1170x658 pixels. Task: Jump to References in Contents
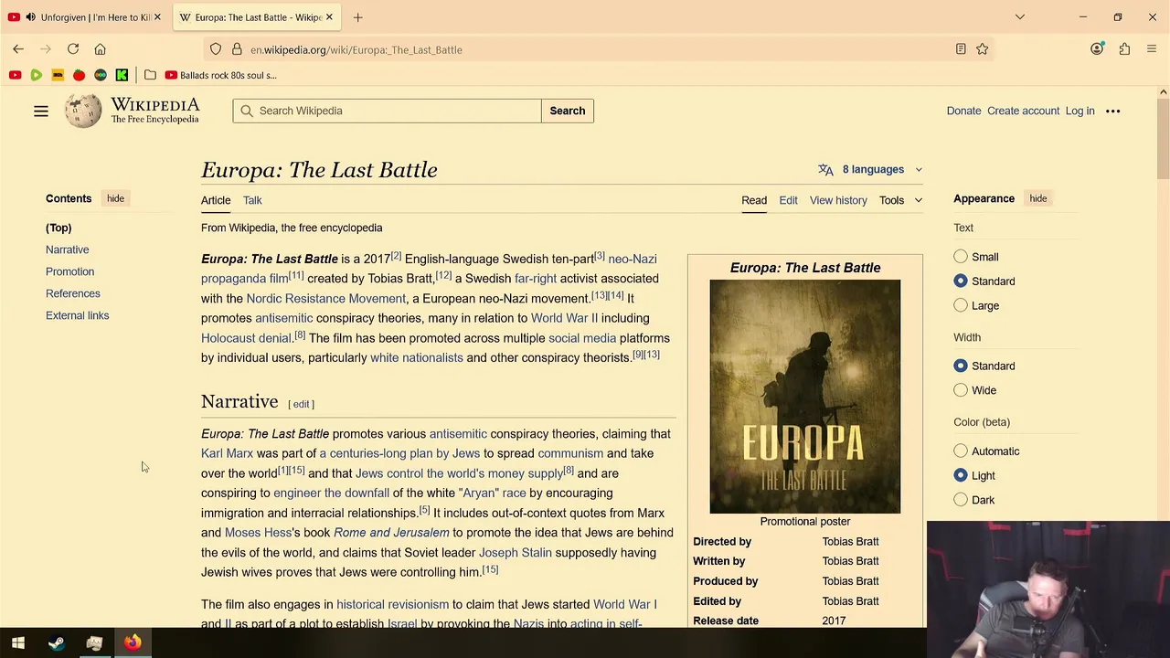pos(73,293)
